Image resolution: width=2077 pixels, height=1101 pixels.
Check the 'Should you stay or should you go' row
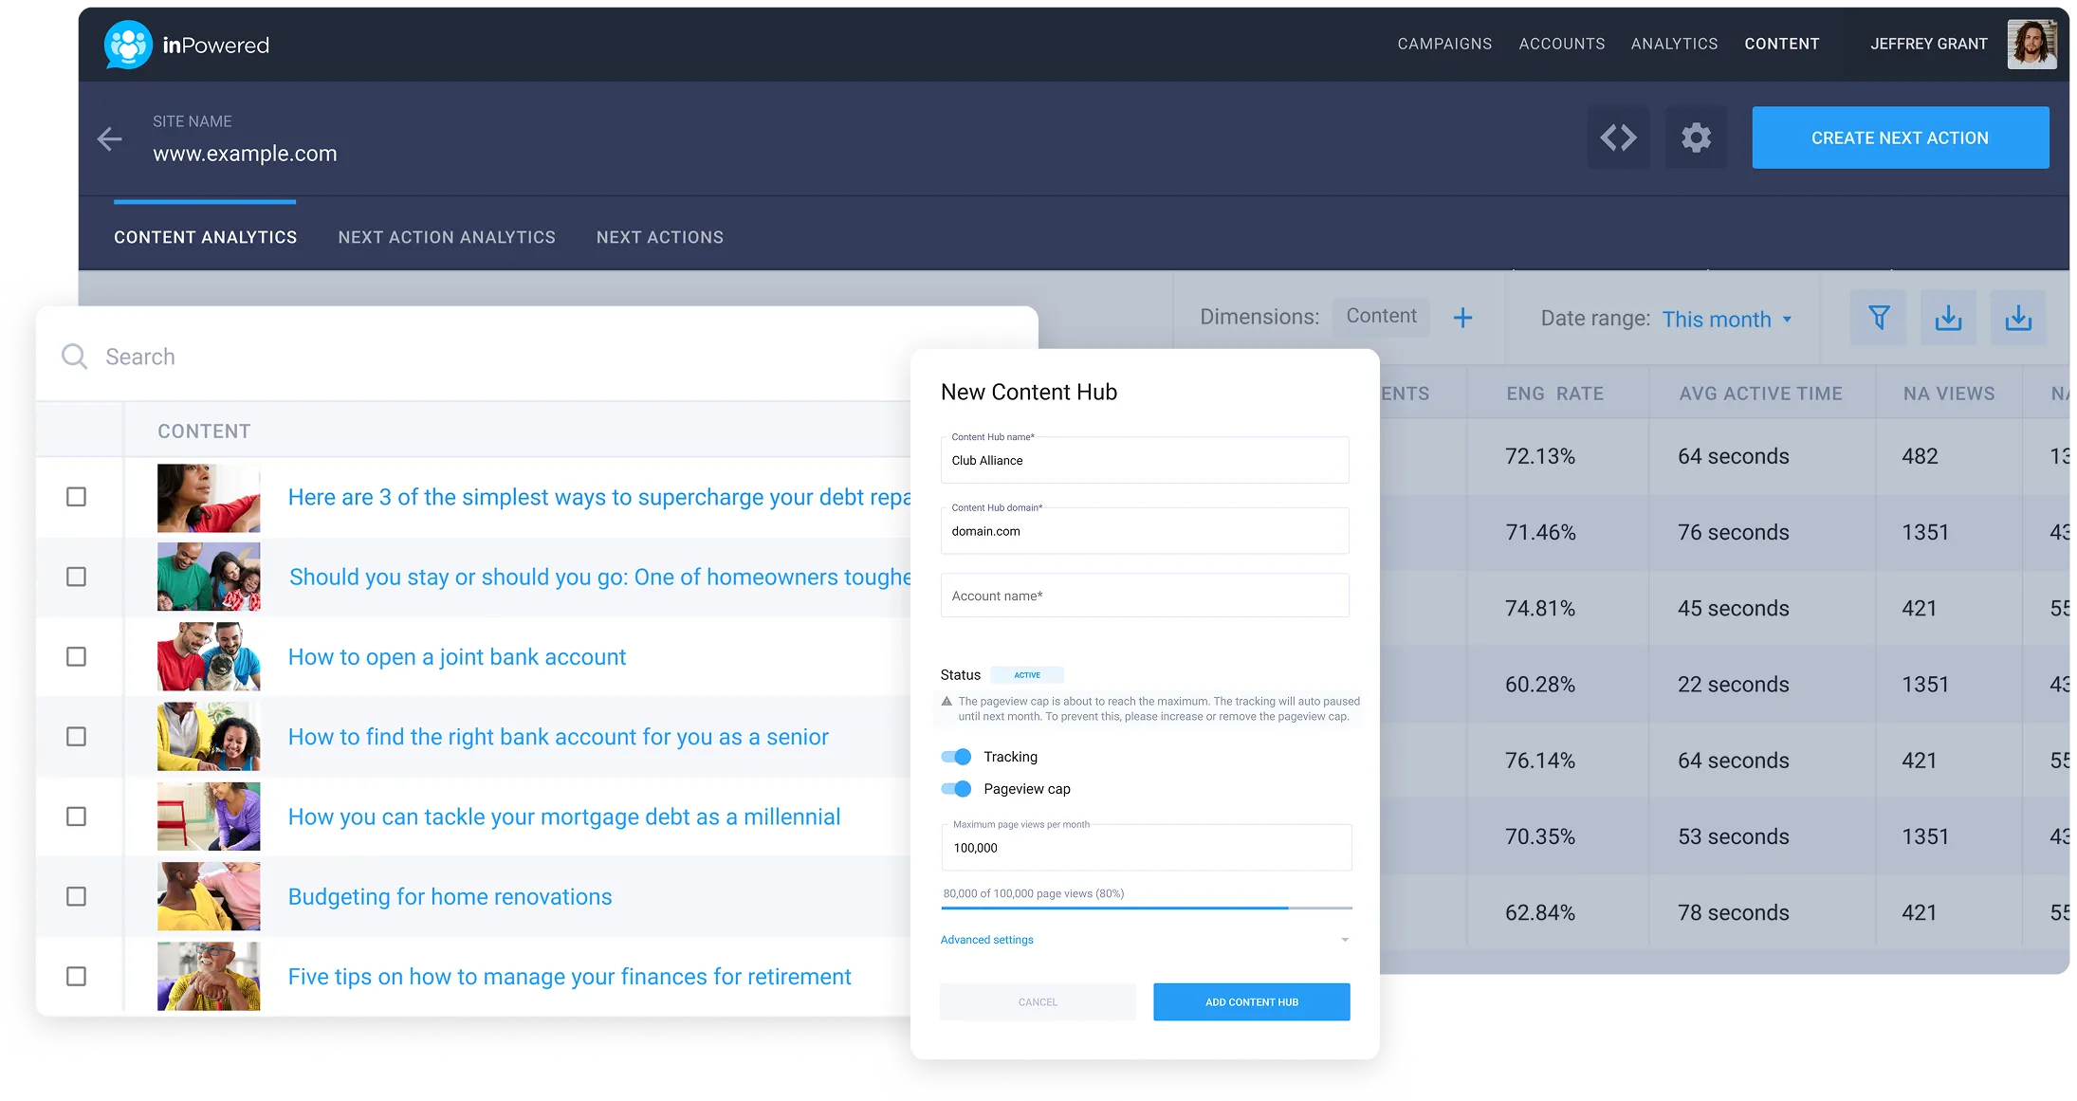pyautogui.click(x=77, y=577)
